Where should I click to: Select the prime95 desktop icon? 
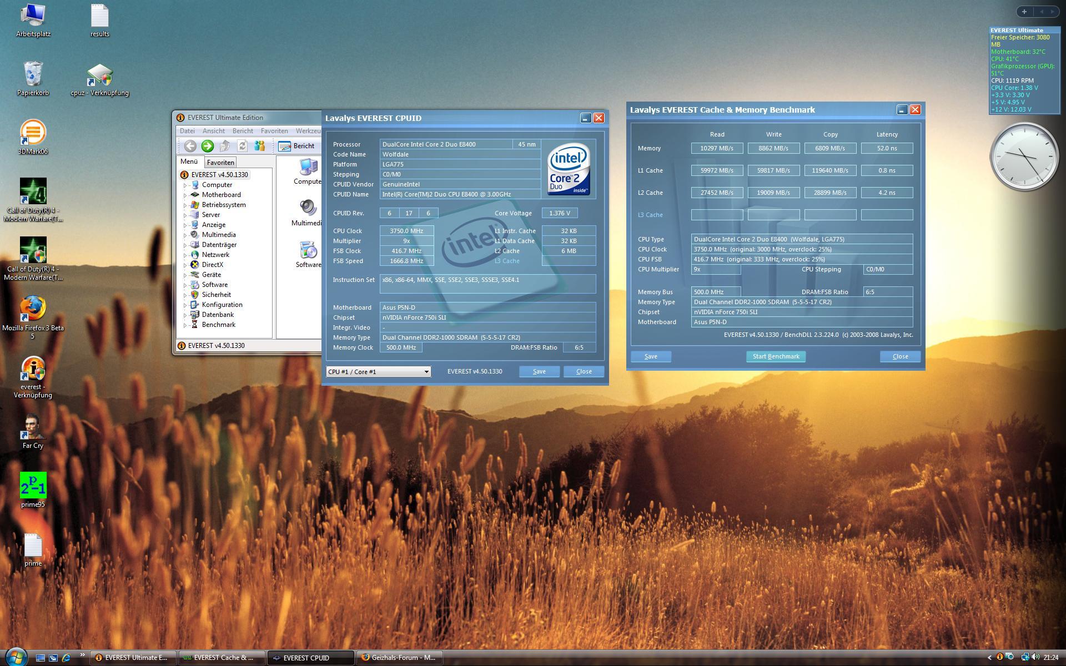click(x=33, y=491)
